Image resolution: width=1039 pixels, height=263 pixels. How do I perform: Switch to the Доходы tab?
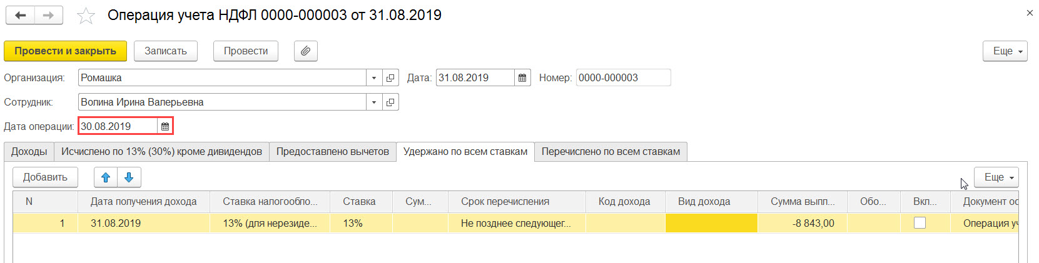pyautogui.click(x=29, y=152)
